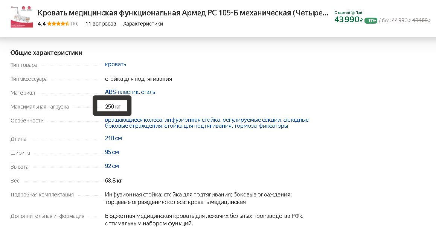Click the crossed-out old price 49 489 ₽
The image size is (436, 234).
click(421, 20)
